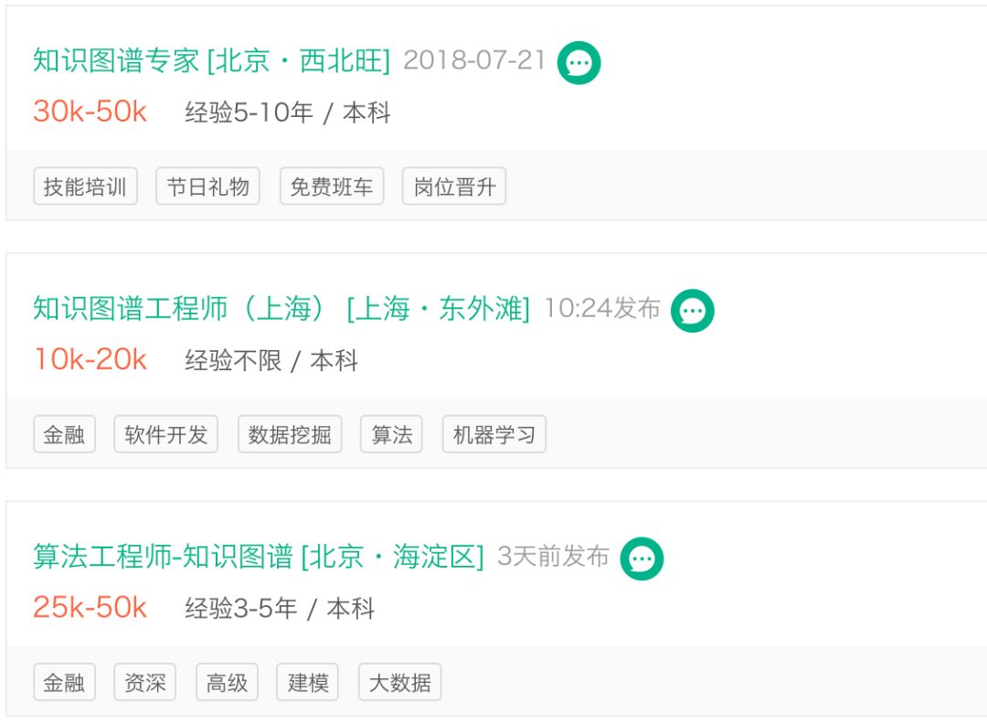Open chat bubble beside 知识图谱工程师 listing
This screenshot has height=723, width=987.
692,311
